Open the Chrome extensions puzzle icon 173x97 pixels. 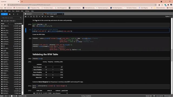pos(168,5)
